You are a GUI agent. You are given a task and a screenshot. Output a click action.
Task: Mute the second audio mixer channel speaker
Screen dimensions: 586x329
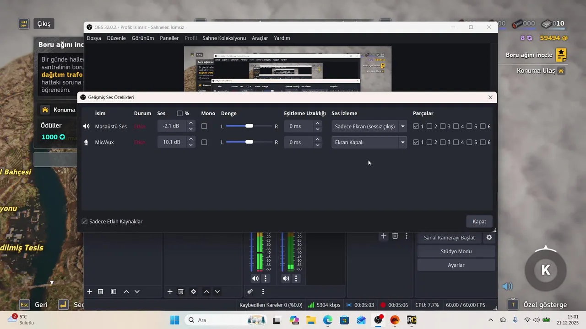click(286, 278)
